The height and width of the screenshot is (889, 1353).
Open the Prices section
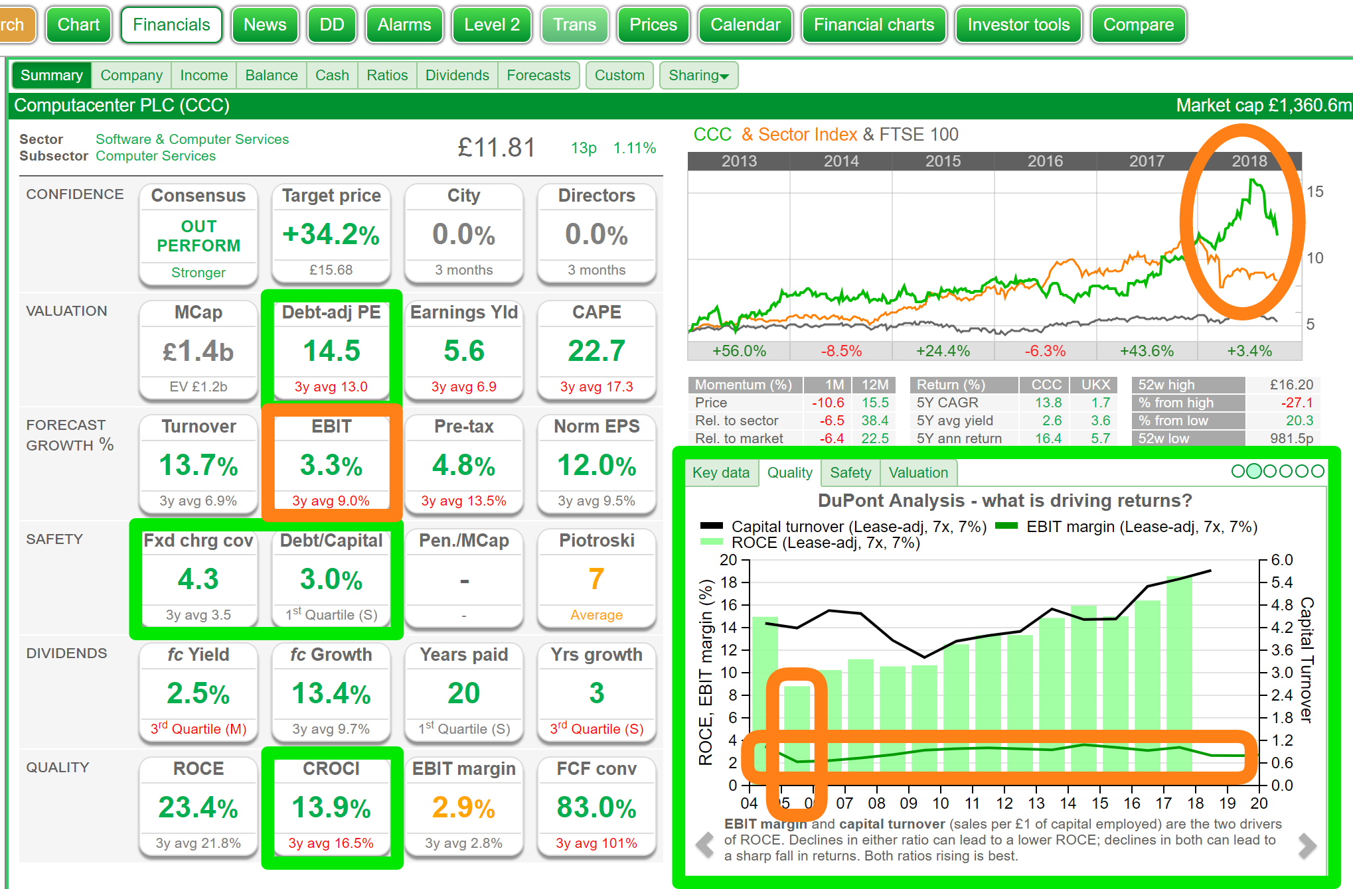[653, 25]
